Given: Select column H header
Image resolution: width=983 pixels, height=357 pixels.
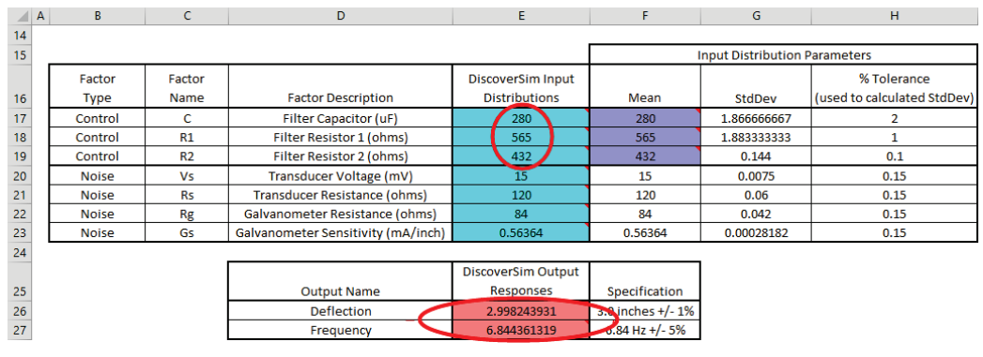Looking at the screenshot, I should point(894,16).
